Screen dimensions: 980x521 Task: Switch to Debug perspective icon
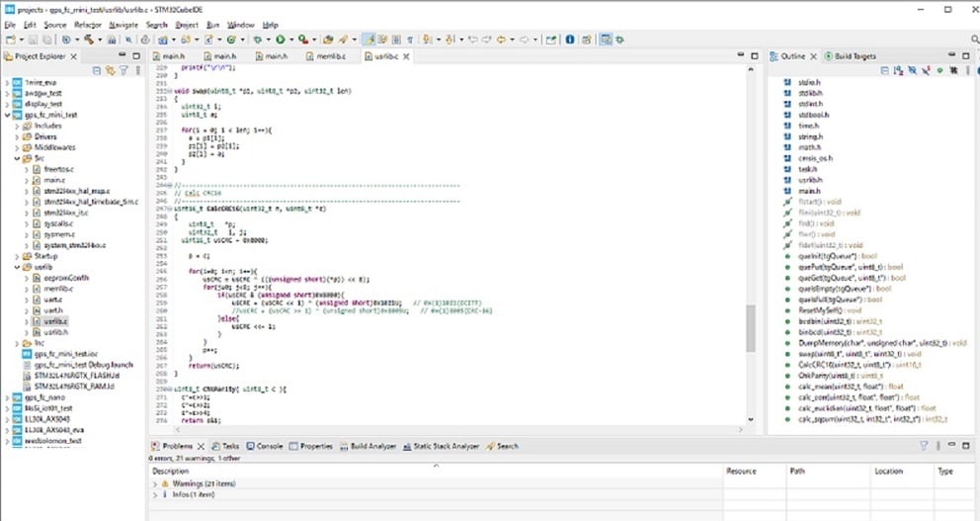click(619, 40)
